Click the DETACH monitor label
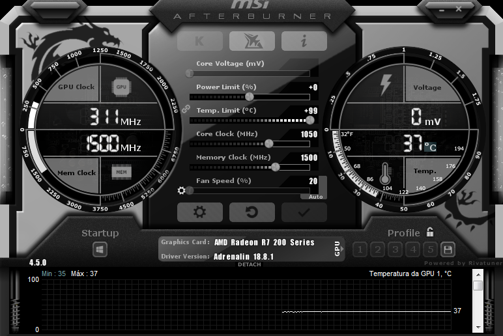The image size is (503, 336). pos(250,264)
